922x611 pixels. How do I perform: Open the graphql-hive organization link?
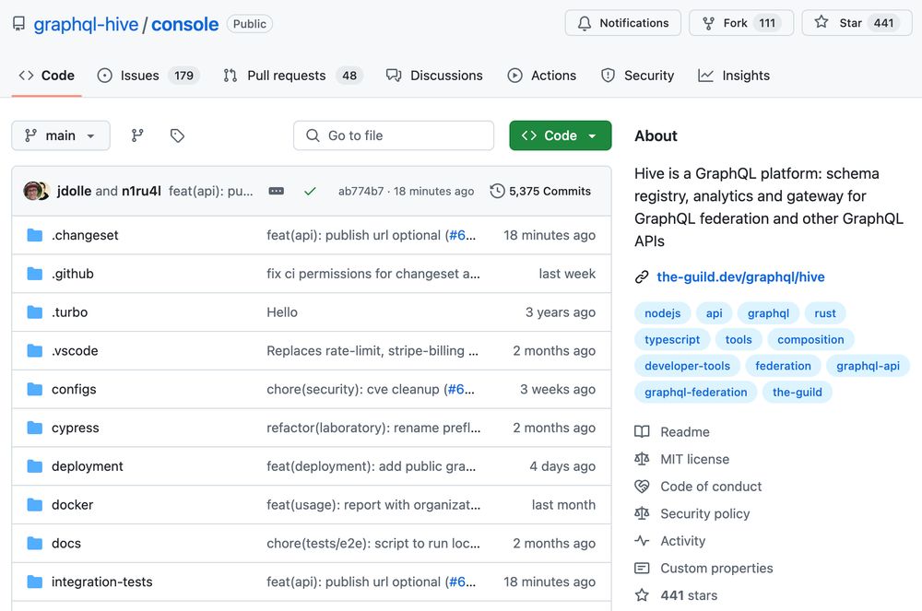86,24
